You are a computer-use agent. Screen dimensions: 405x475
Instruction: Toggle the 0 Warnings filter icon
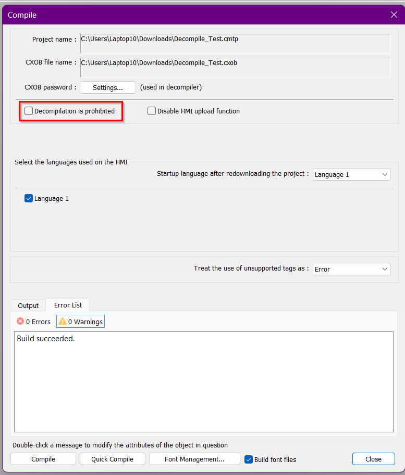click(x=62, y=322)
